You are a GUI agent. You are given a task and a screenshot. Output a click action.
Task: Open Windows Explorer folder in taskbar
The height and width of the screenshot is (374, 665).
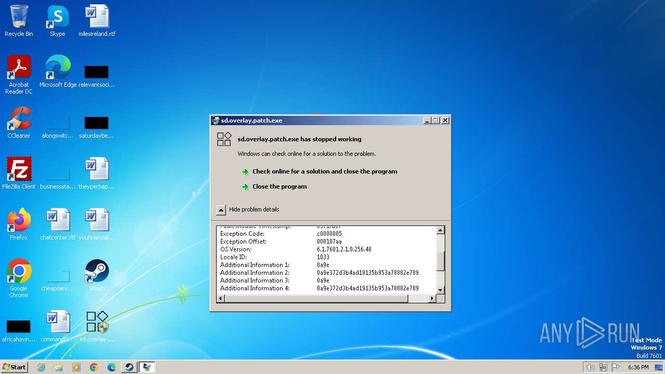59,367
